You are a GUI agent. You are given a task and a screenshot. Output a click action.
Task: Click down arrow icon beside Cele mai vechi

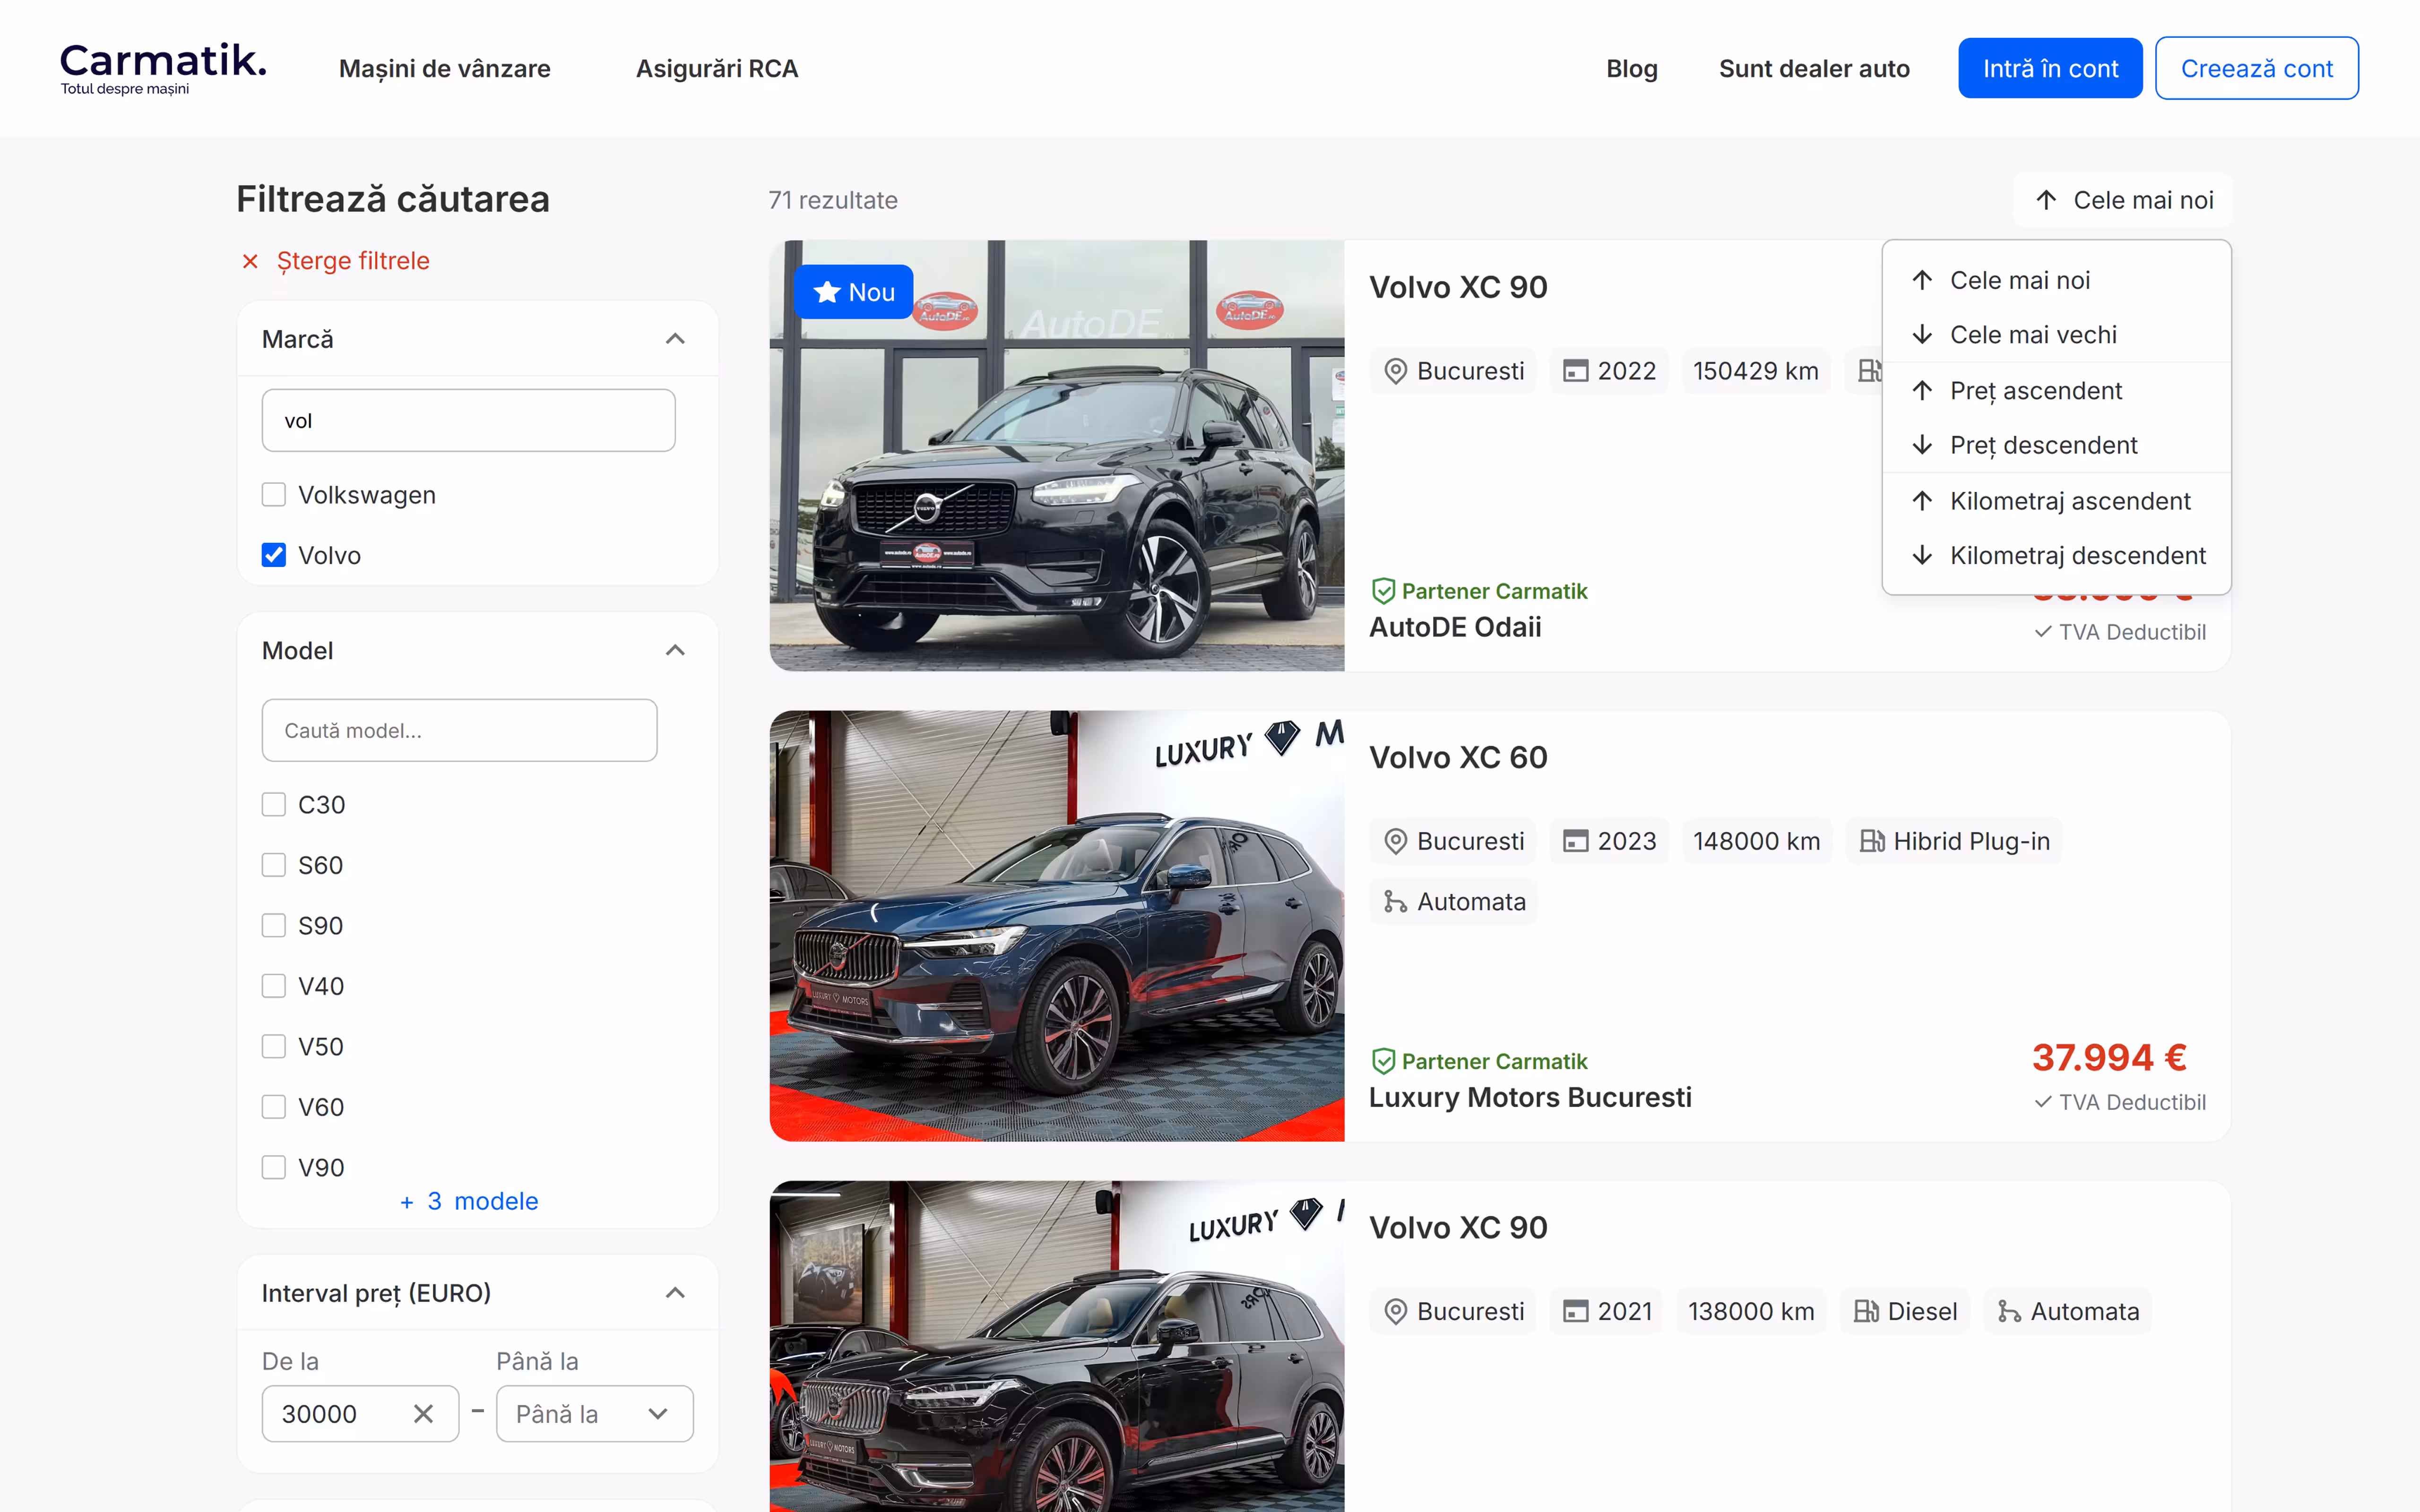click(x=1922, y=335)
